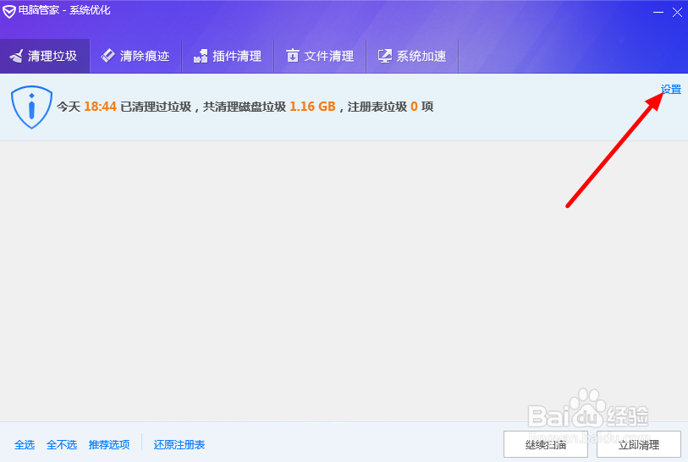This screenshot has height=462, width=688.
Task: Click the 电脑管家 shield logo in title bar
Action: tap(8, 11)
